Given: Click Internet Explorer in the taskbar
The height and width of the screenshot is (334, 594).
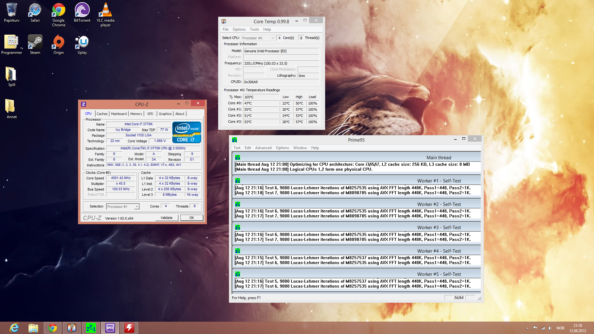Looking at the screenshot, I should (x=14, y=328).
